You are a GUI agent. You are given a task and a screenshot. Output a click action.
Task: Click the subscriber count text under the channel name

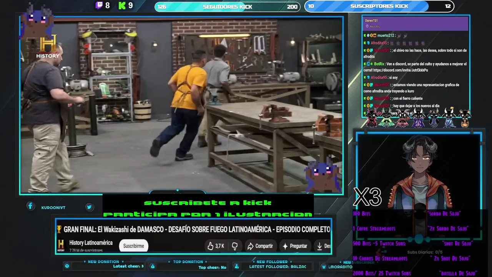(86, 250)
